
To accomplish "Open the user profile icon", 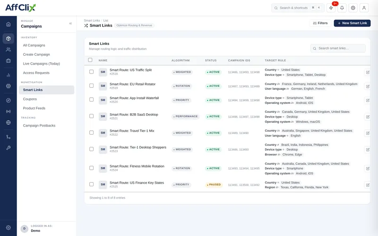I will (x=364, y=8).
